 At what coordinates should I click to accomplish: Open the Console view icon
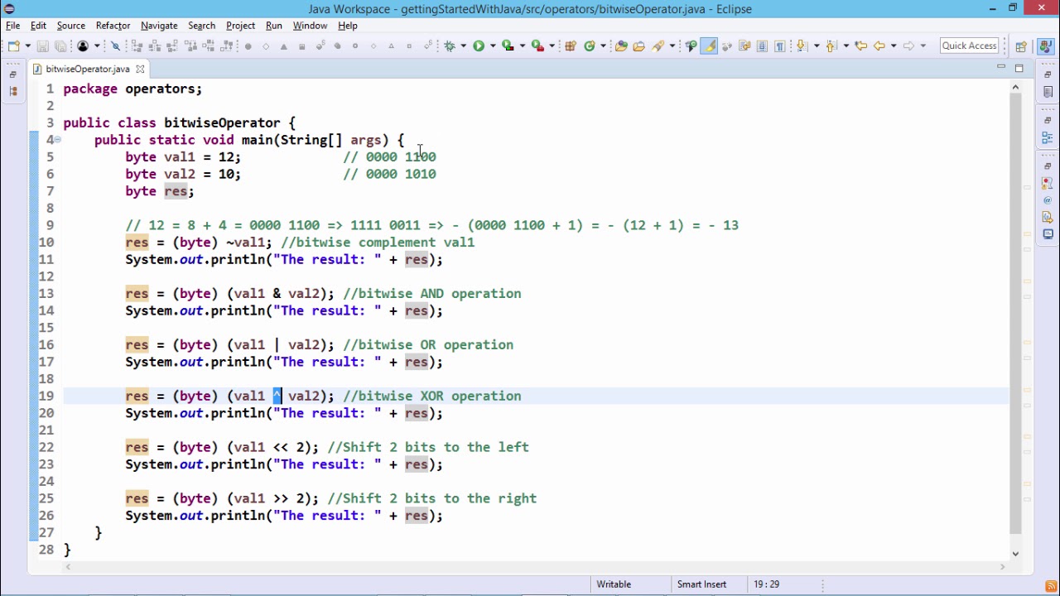tap(1048, 234)
